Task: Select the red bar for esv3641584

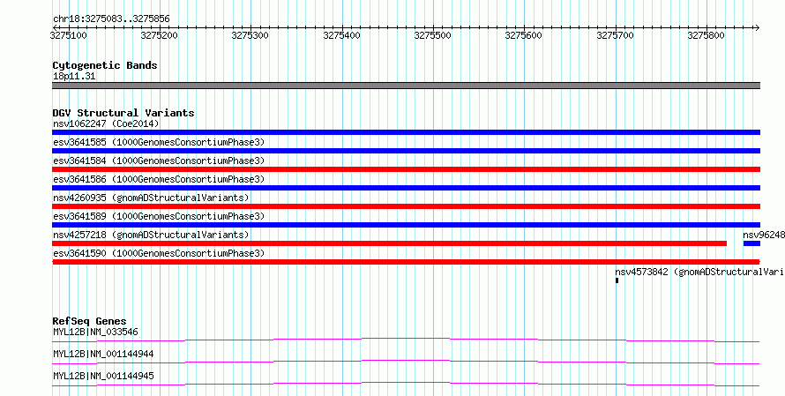Action: click(406, 169)
